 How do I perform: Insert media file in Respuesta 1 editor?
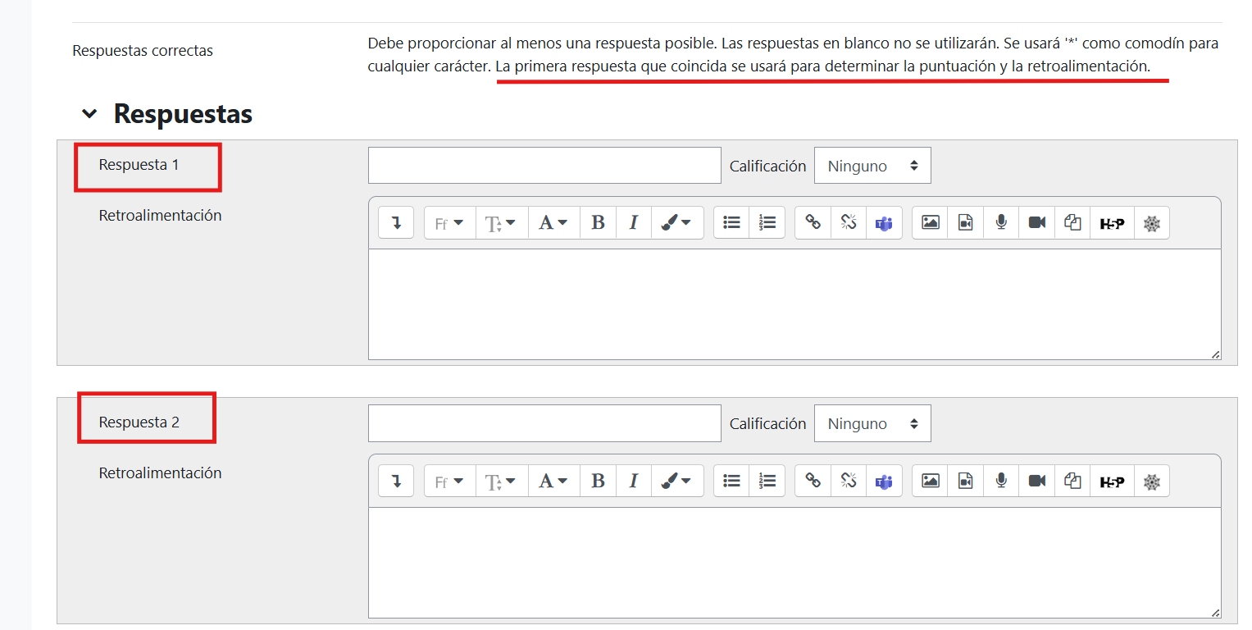click(965, 223)
